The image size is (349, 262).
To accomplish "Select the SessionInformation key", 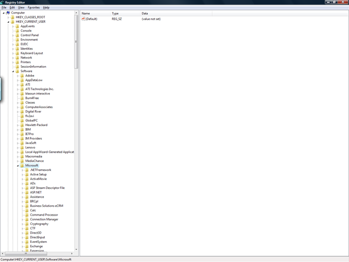I will point(33,67).
